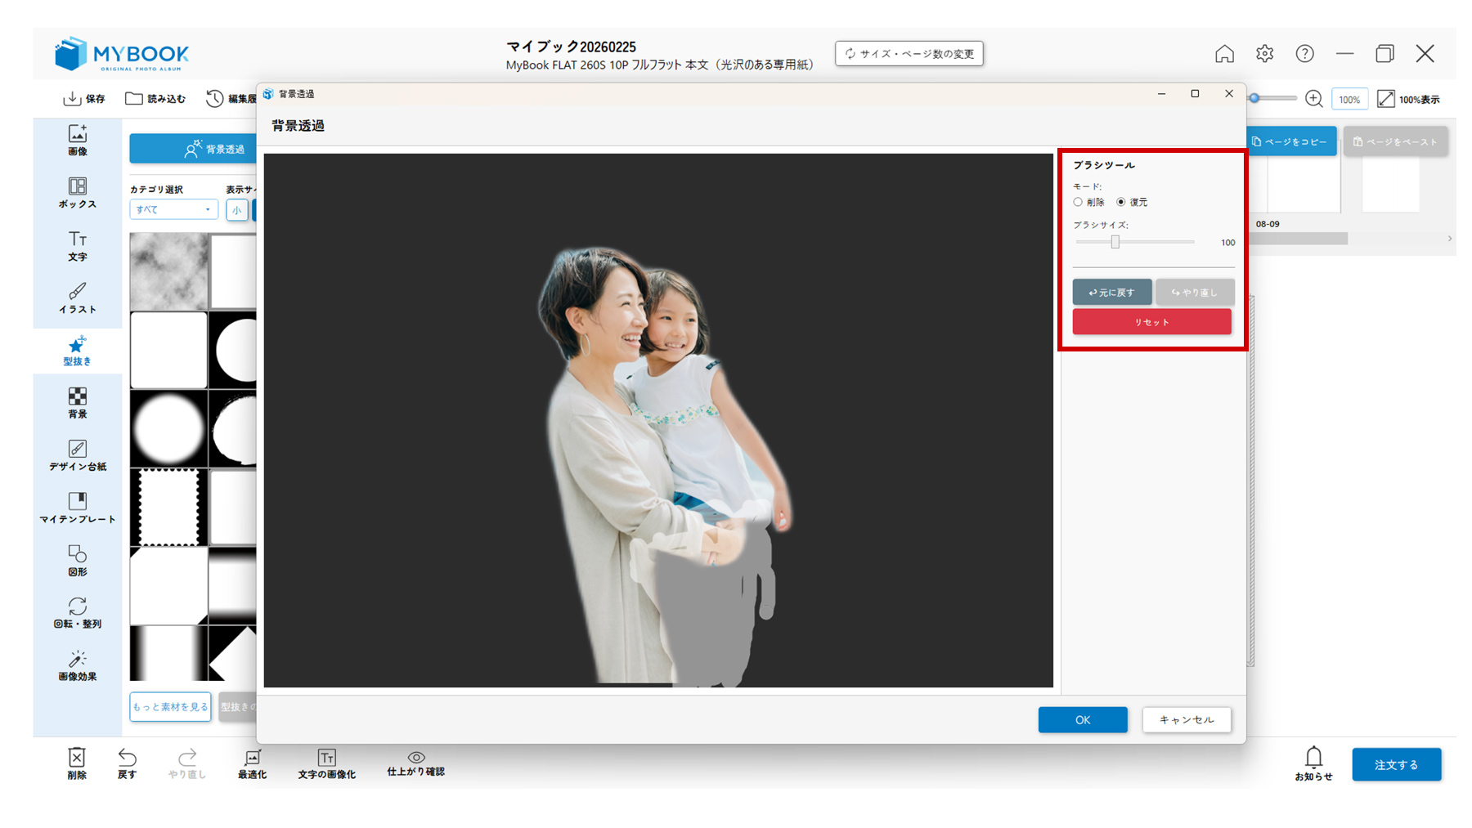This screenshot has height=828, width=1472.
Task: Open the help question mark icon
Action: click(x=1304, y=54)
